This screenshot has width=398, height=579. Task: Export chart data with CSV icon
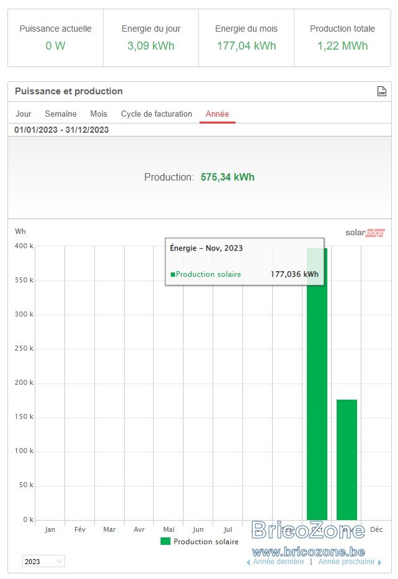pyautogui.click(x=382, y=91)
